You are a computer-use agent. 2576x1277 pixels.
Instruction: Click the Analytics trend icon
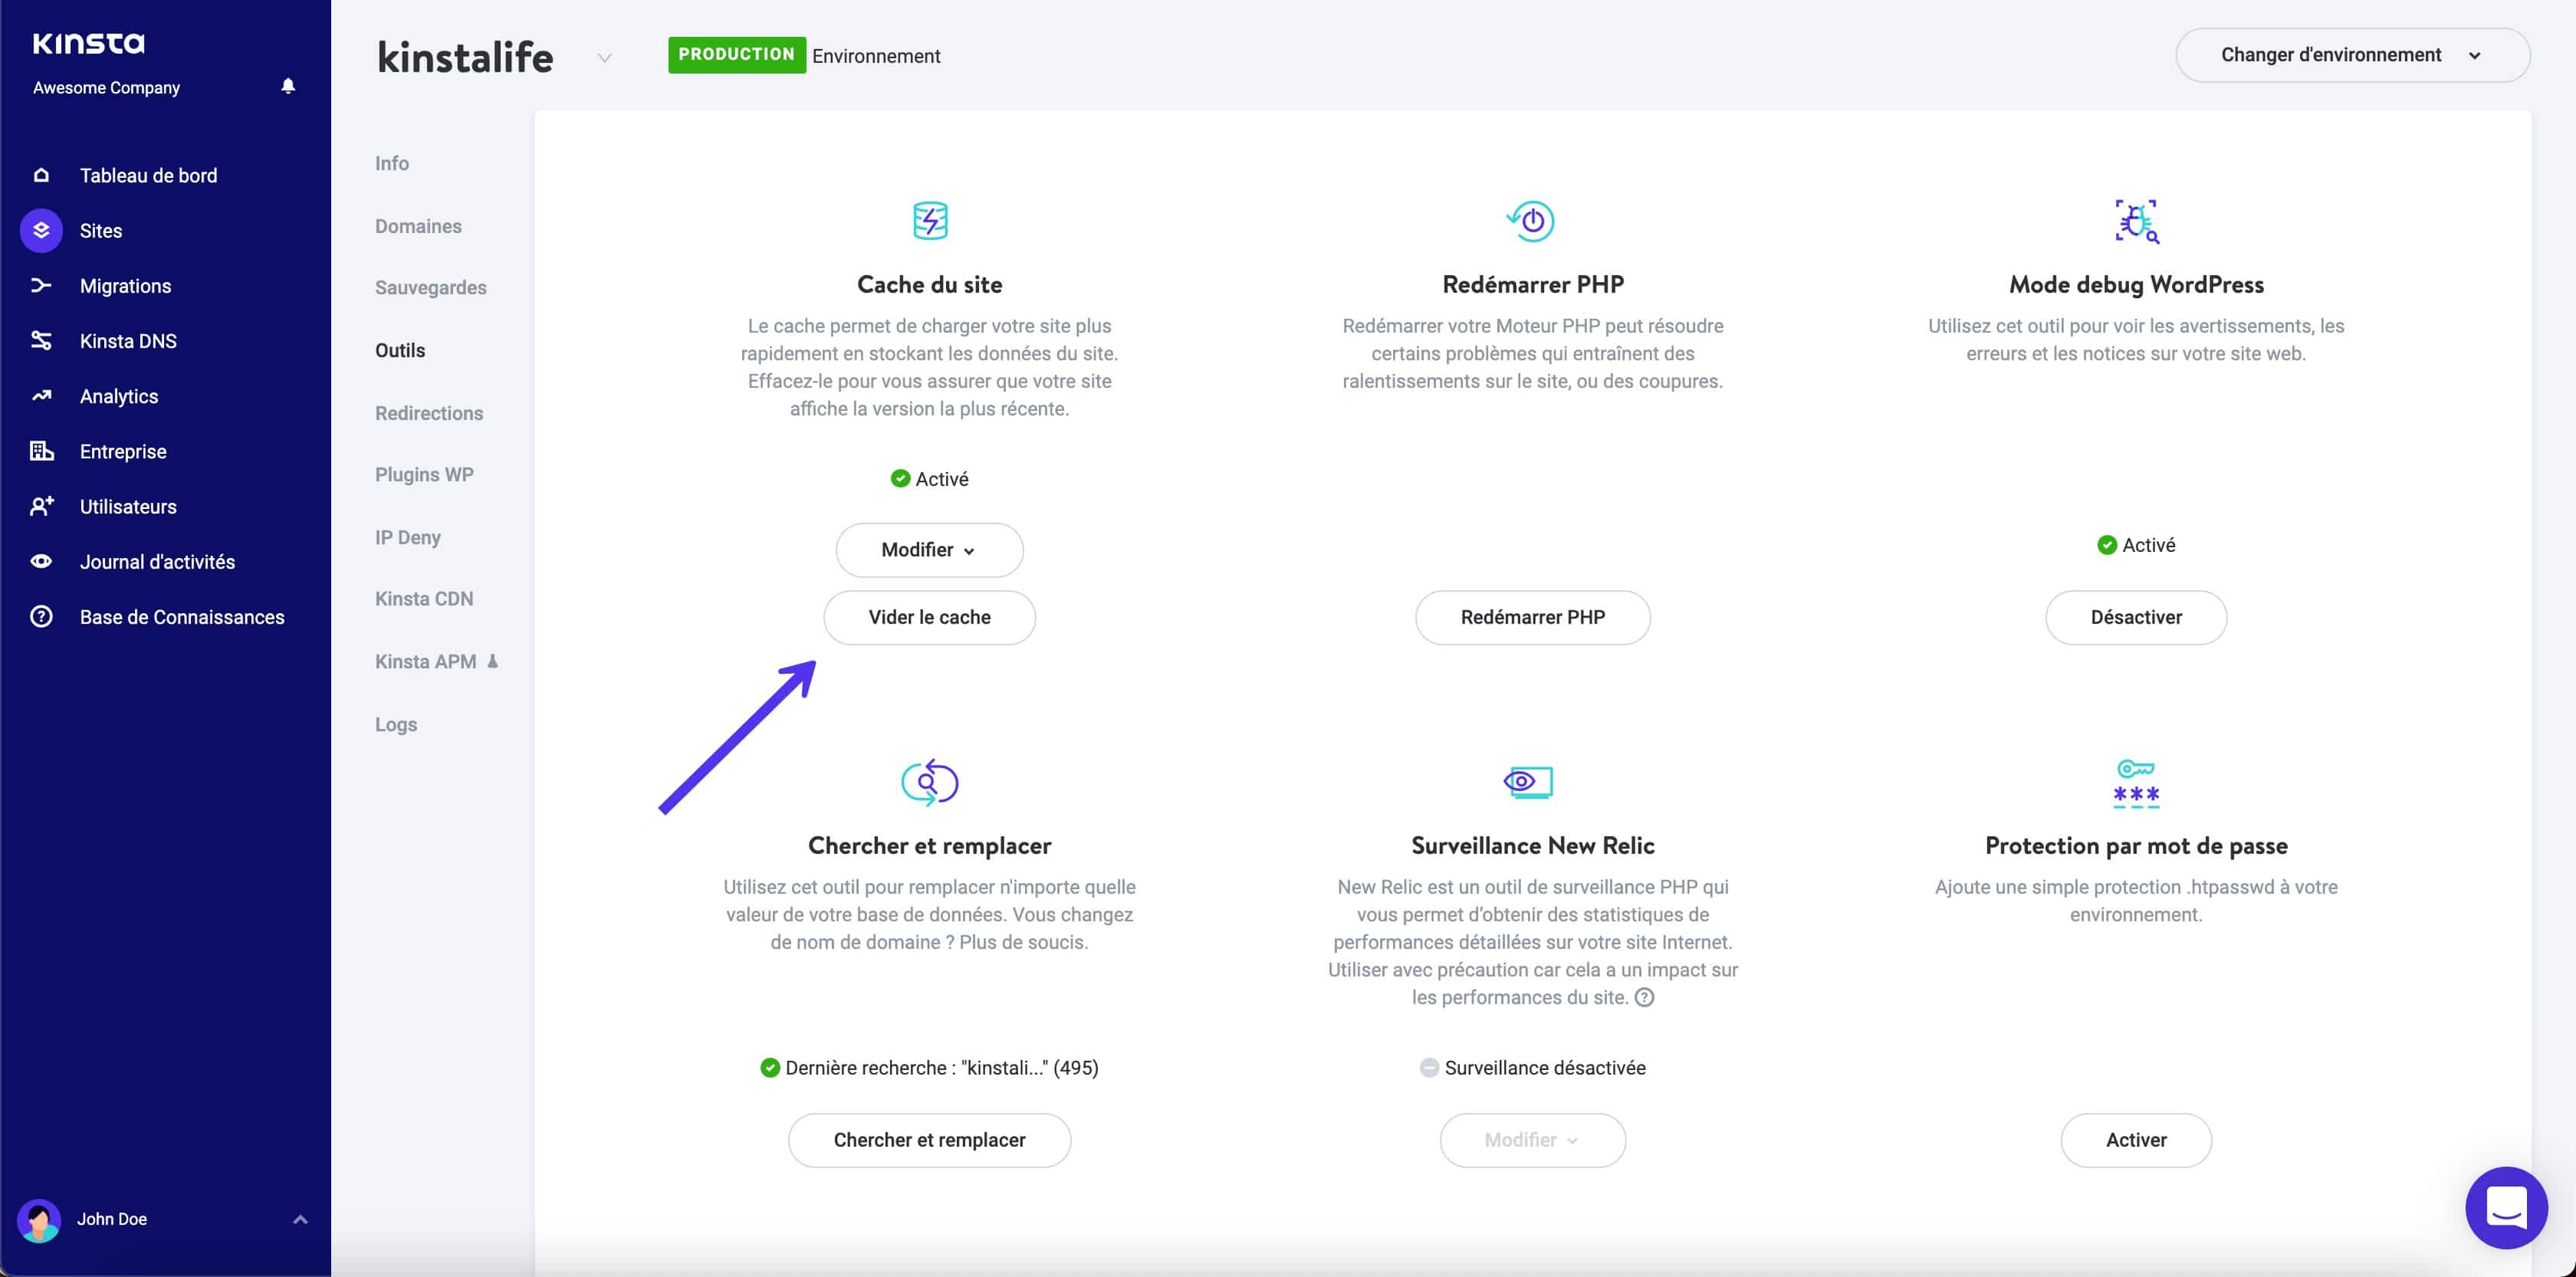(41, 396)
